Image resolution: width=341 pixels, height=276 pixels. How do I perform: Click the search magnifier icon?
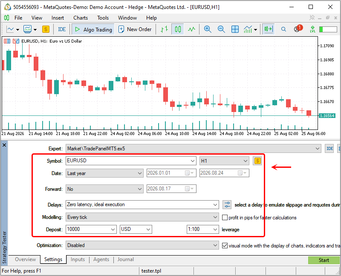(x=283, y=29)
